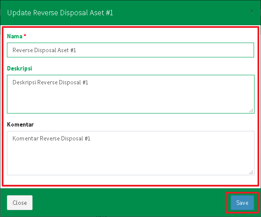Click the red required asterisk beside Nama

click(25, 36)
